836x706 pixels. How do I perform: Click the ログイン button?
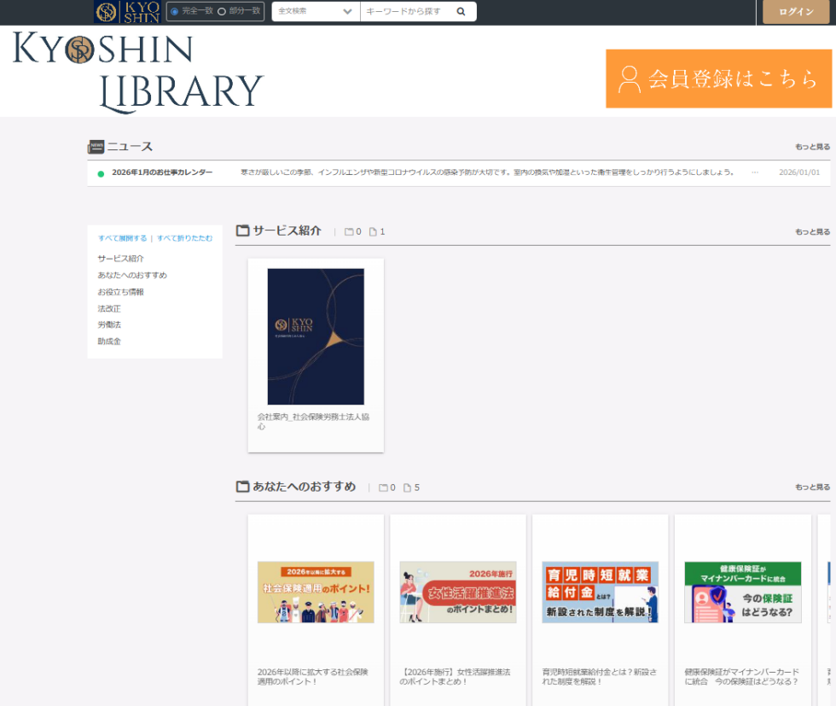(x=795, y=12)
